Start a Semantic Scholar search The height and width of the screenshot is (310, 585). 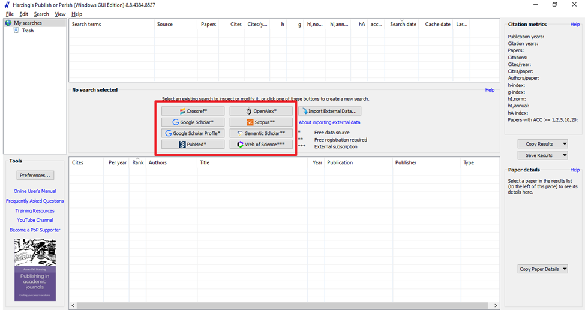(x=261, y=133)
